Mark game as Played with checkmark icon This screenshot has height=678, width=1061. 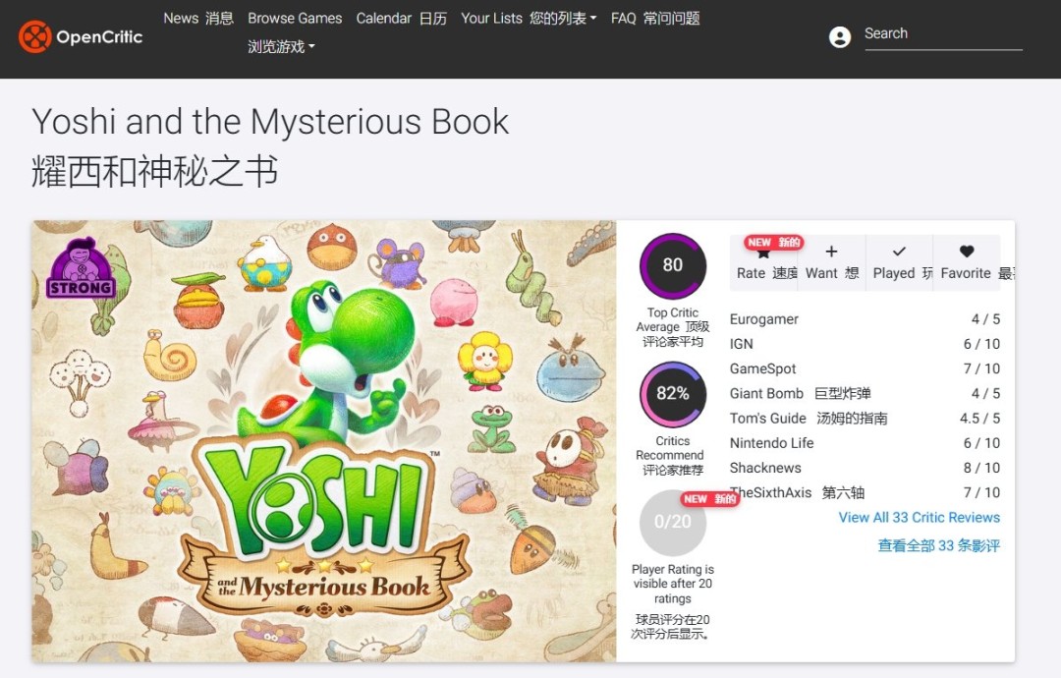tap(899, 252)
